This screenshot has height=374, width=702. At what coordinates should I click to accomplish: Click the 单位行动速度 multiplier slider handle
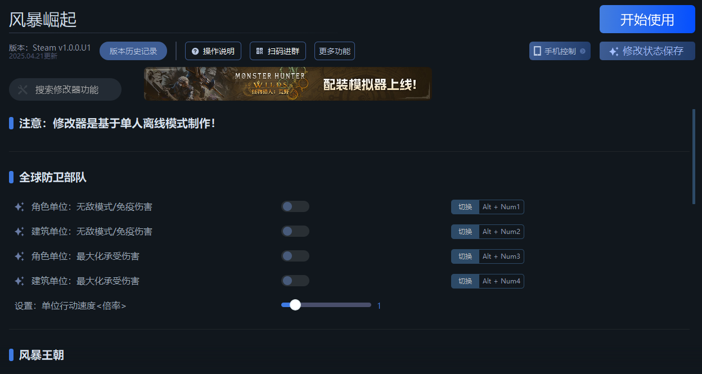(295, 305)
